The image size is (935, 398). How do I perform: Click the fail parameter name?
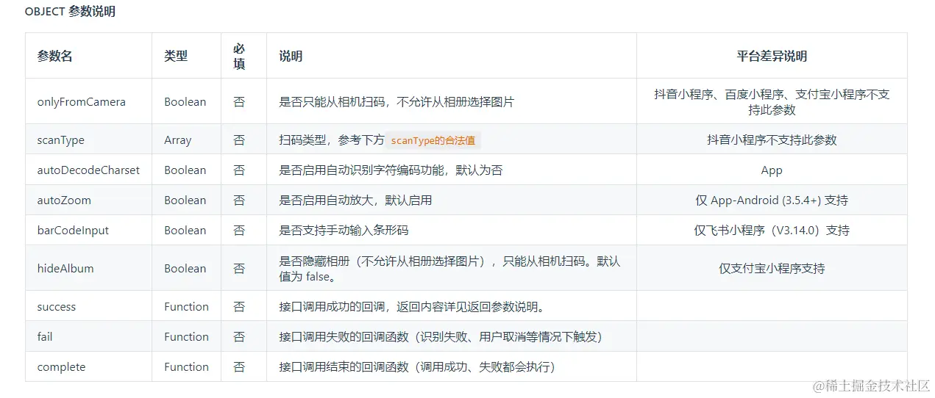(45, 337)
